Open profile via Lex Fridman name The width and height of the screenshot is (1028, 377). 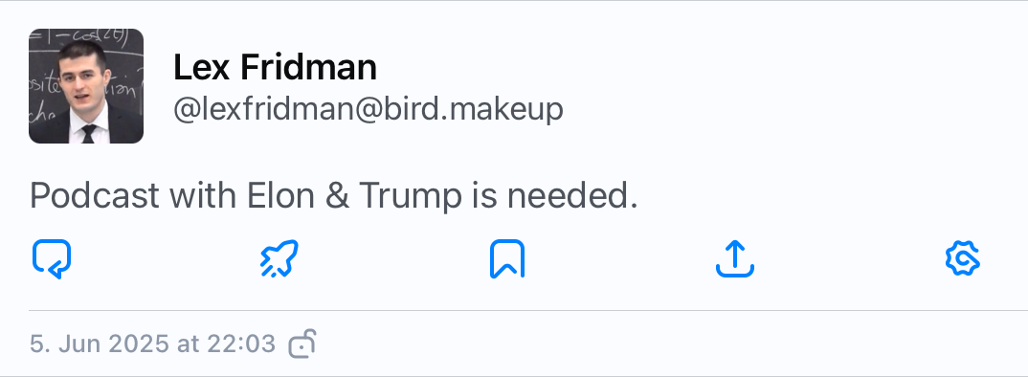pyautogui.click(x=275, y=67)
